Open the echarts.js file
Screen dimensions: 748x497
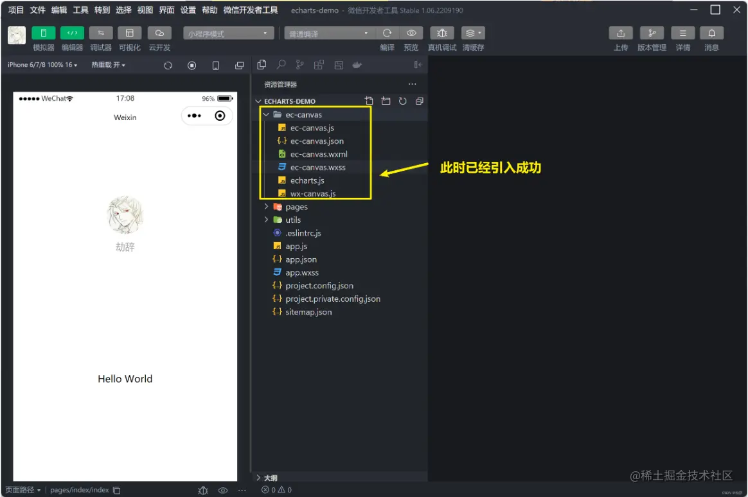[307, 180]
